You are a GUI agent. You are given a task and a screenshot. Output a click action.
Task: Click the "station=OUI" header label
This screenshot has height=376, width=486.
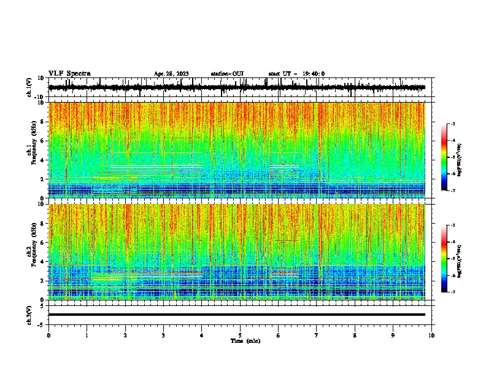click(x=227, y=74)
